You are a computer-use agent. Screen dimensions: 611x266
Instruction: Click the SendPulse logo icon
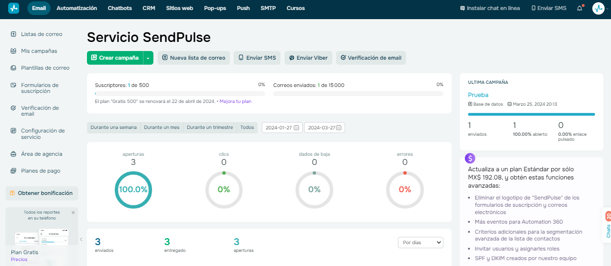[14, 8]
